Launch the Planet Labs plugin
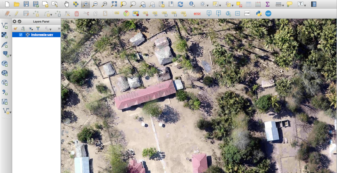 [x=268, y=13]
